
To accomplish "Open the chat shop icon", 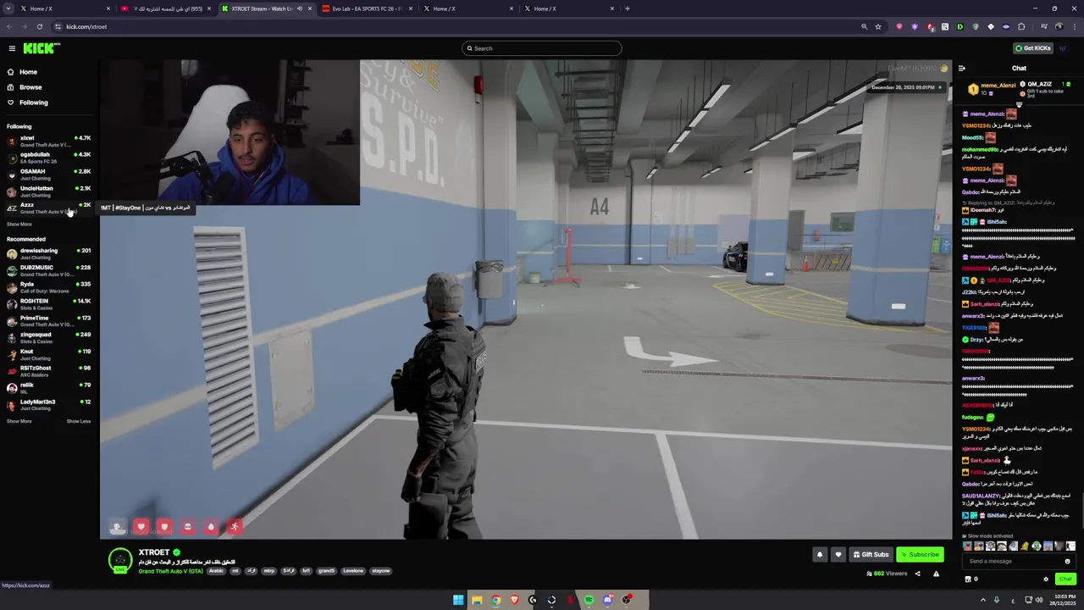I will [x=968, y=579].
